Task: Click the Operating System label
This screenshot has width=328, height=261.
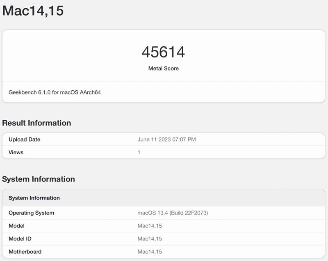Action: point(32,213)
